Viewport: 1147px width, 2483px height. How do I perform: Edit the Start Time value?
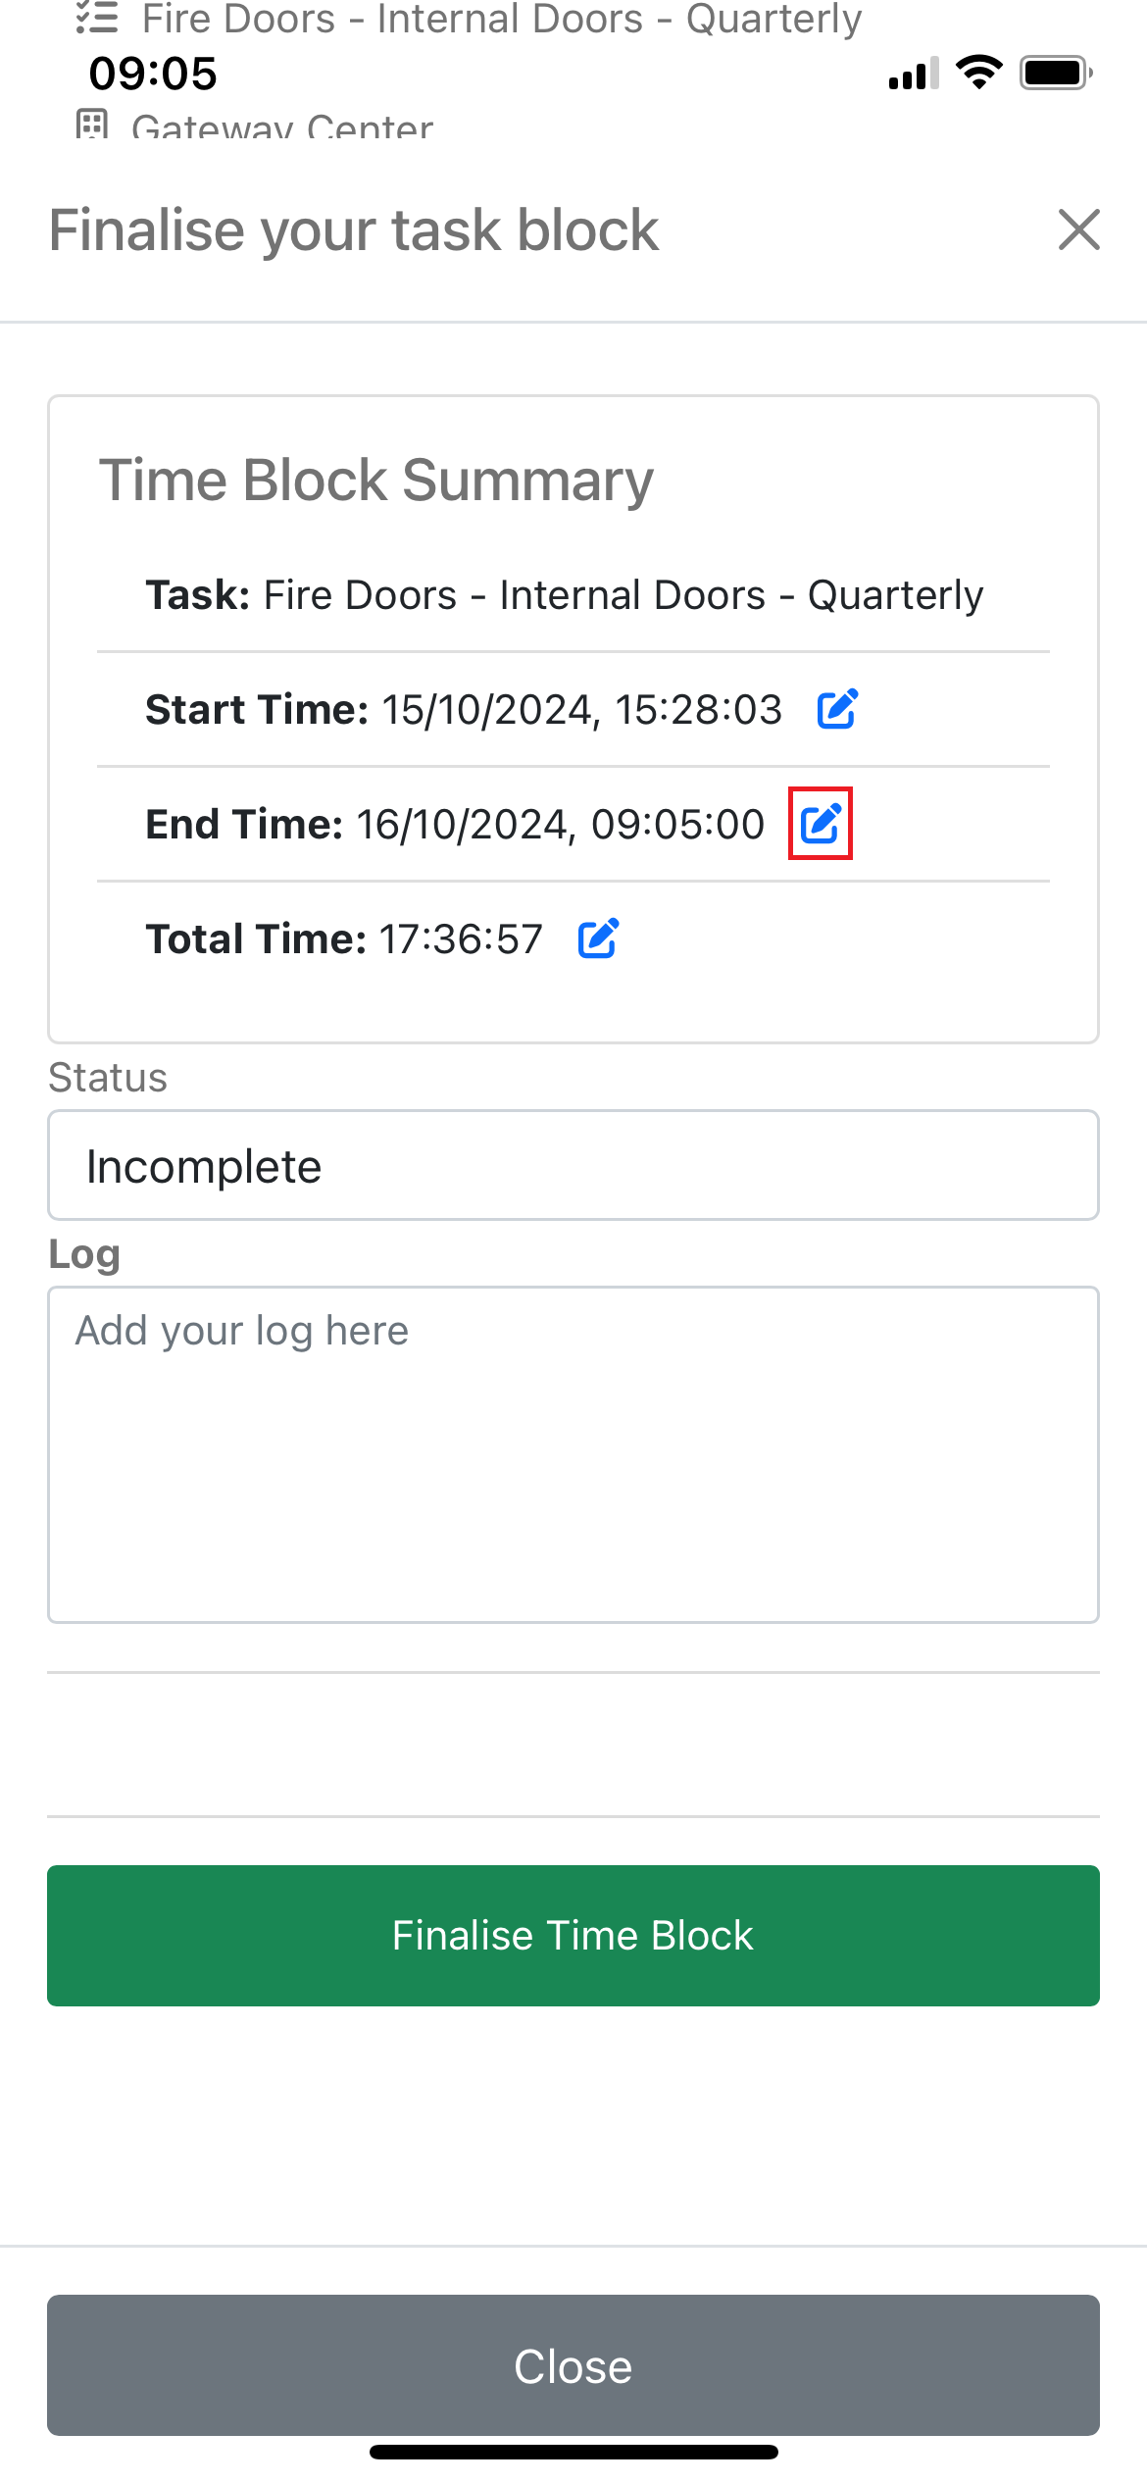coord(836,709)
